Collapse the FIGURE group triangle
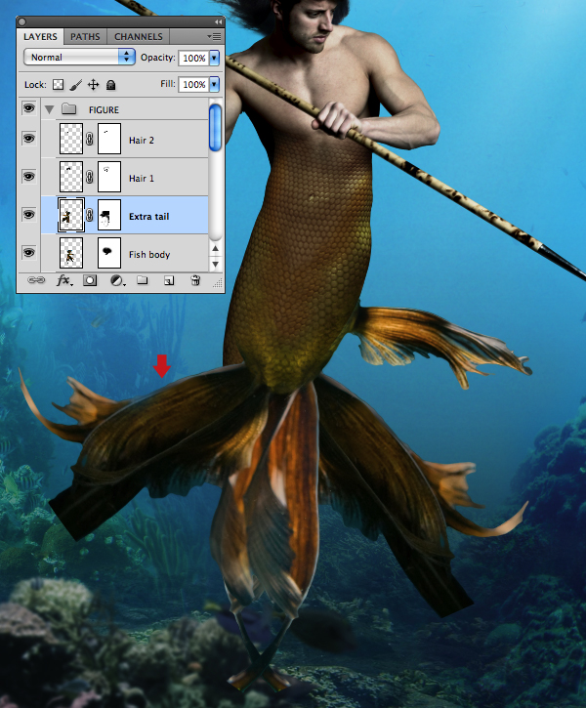The width and height of the screenshot is (586, 708). 49,109
